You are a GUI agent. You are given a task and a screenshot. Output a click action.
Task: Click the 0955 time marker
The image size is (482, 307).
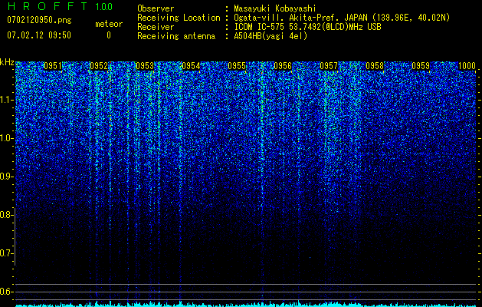click(x=237, y=66)
